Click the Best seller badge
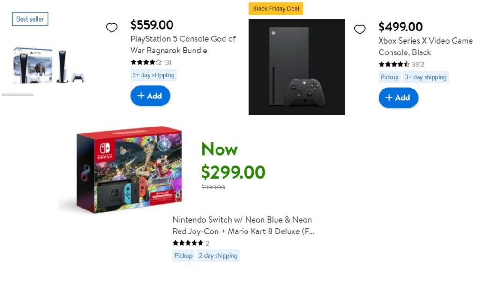 coord(30,19)
